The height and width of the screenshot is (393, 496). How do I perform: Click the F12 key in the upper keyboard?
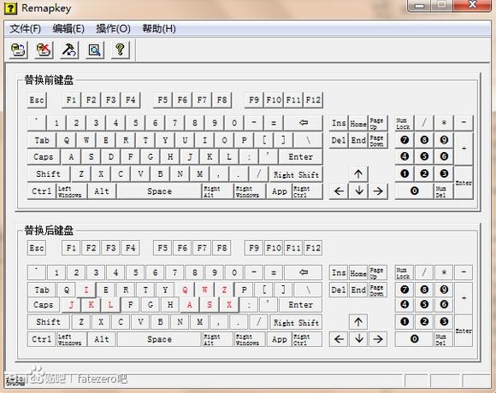coord(313,100)
